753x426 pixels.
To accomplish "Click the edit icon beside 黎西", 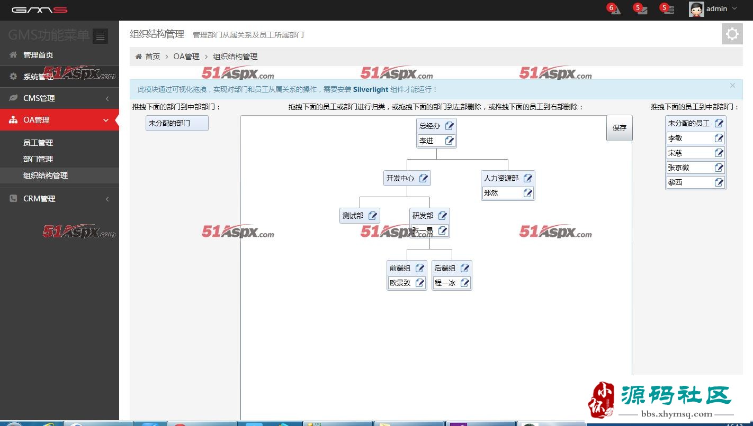I will point(719,182).
